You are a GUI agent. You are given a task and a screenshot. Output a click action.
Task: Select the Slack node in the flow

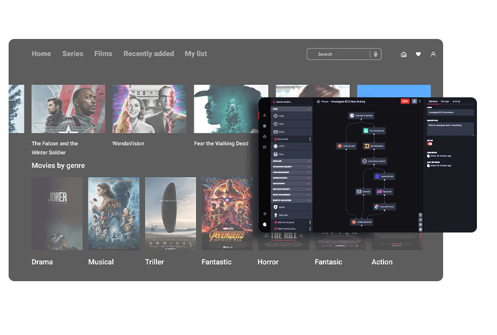(384, 207)
